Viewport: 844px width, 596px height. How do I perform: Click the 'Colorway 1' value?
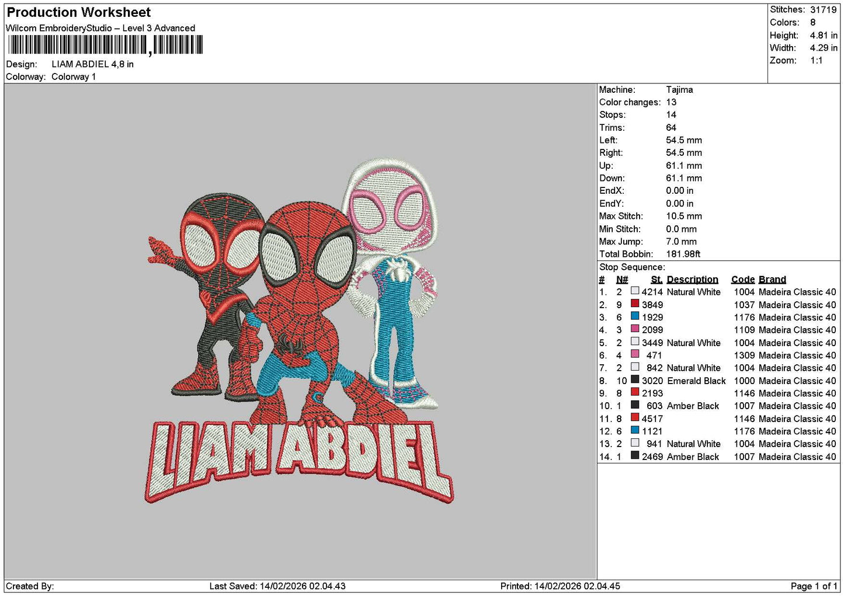74,76
